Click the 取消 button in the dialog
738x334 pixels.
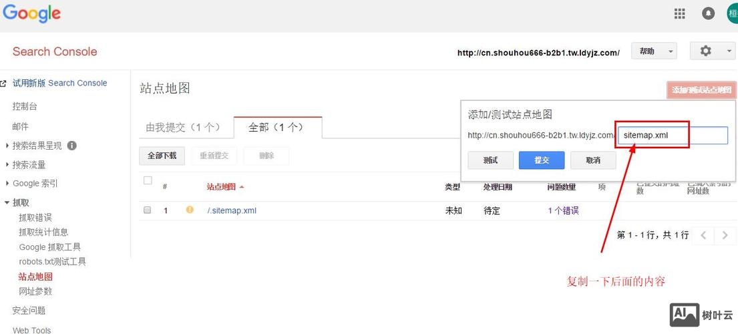pos(593,160)
